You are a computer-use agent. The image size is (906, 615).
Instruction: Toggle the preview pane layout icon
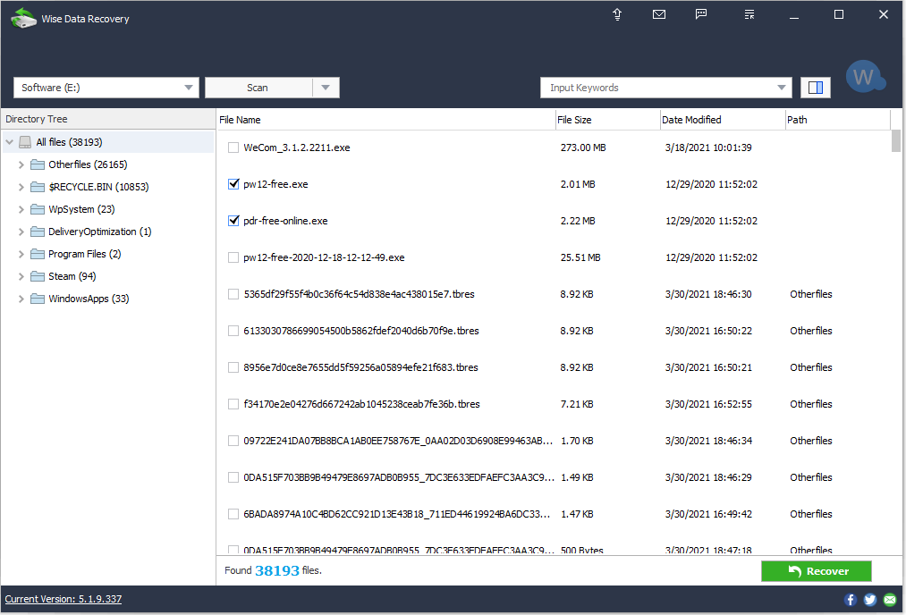click(816, 88)
